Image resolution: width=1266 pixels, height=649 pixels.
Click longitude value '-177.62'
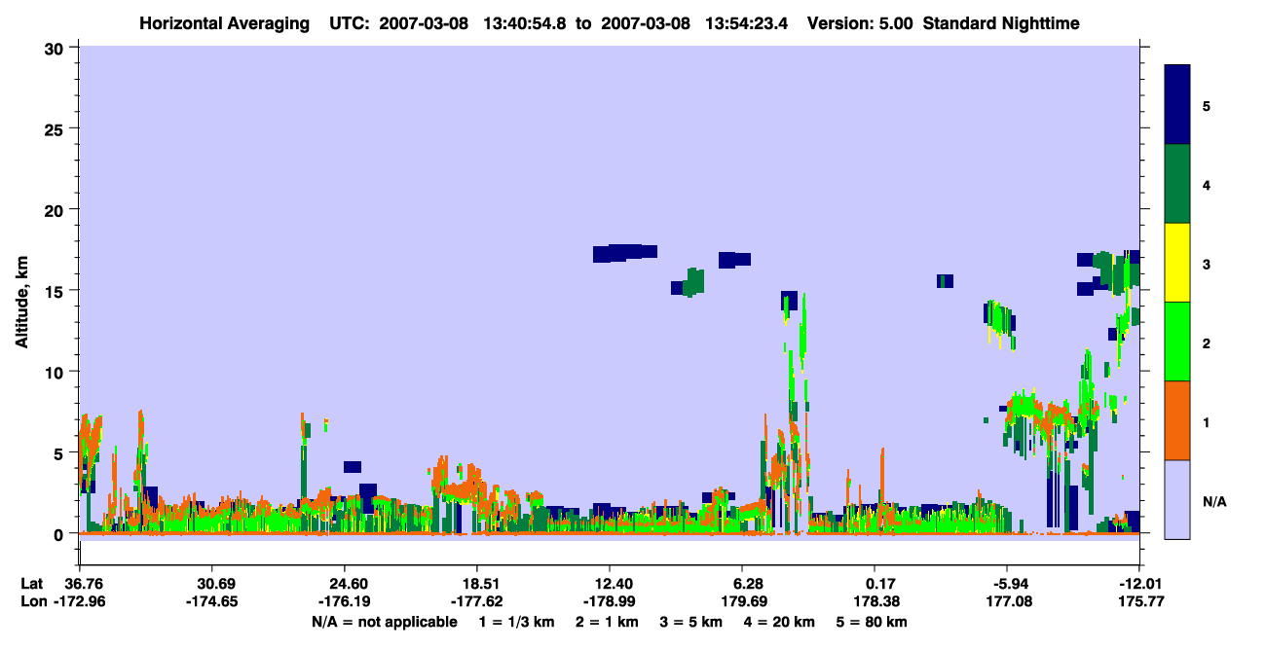477,602
